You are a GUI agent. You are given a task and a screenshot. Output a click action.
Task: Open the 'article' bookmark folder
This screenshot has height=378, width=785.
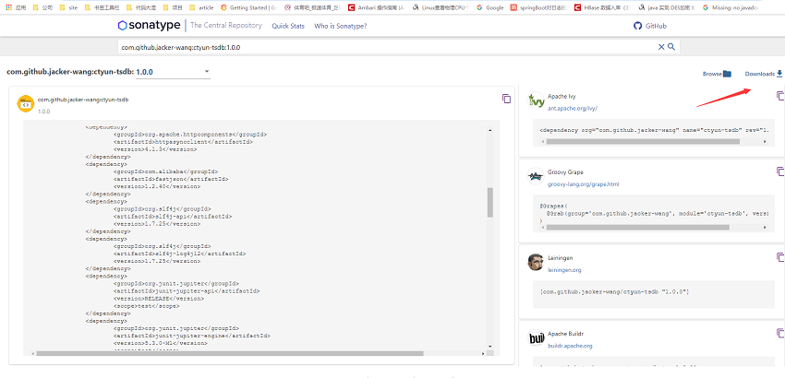[201, 7]
